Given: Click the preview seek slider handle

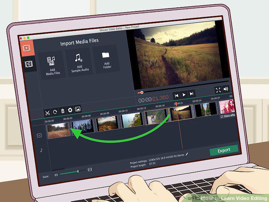Looking at the screenshot, I should click(x=142, y=92).
